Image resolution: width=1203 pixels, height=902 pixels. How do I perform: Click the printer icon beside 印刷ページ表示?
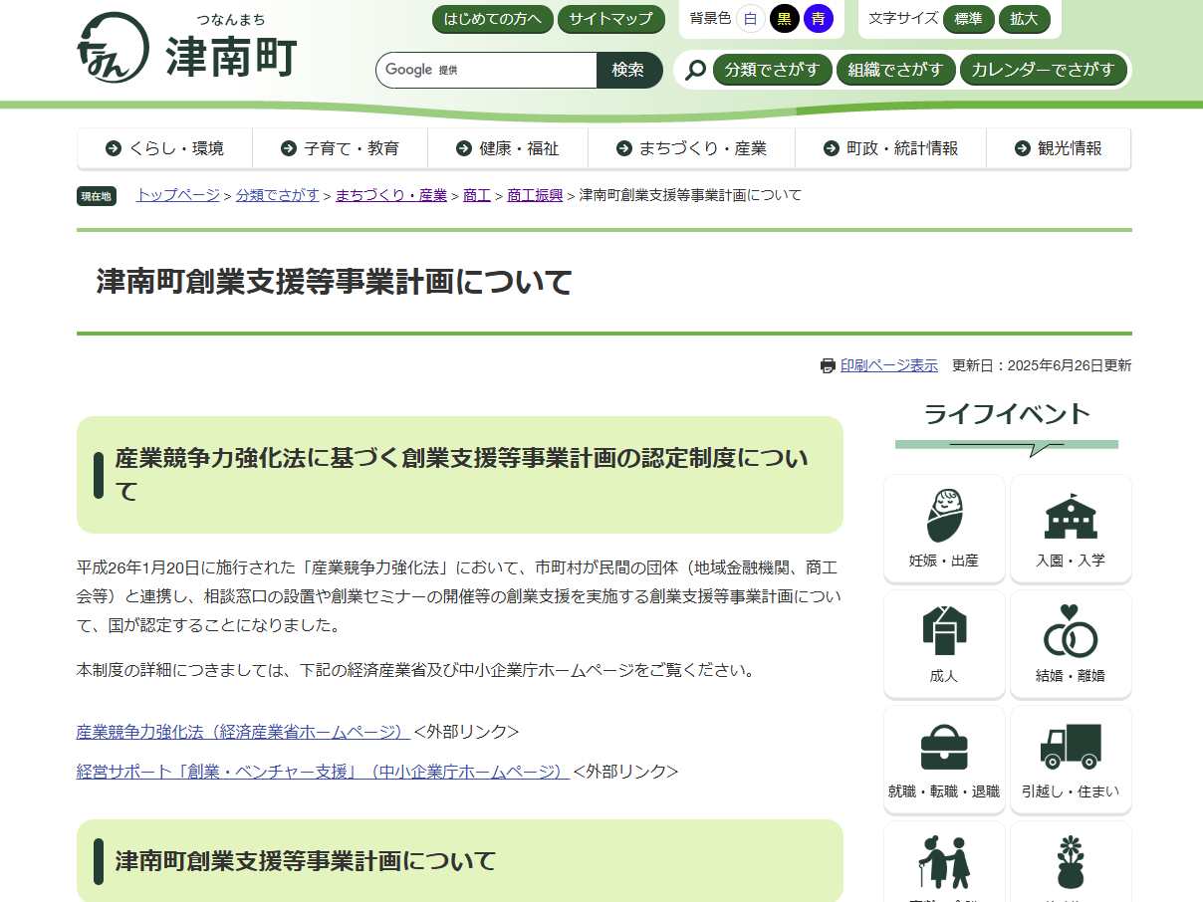point(828,366)
